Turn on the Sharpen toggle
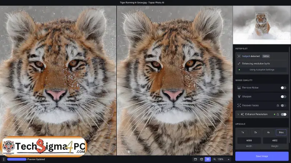Screen dimensions: 291x163 pyautogui.click(x=283, y=96)
